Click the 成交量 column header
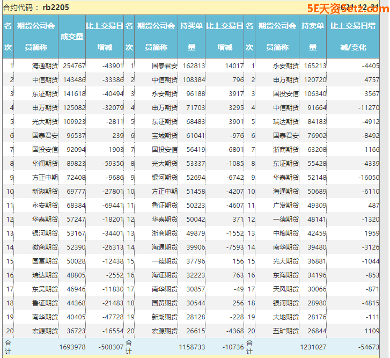Viewport: 390px width, 358px height. 72,36
